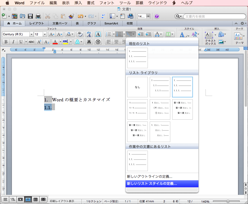
Task: Align text left
Action: click(109, 42)
